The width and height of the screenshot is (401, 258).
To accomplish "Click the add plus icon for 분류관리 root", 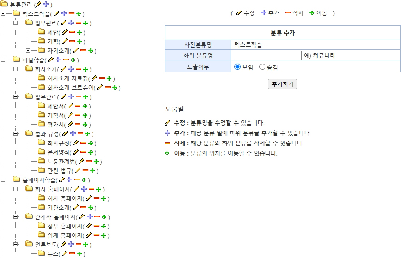I will (x=46, y=4).
